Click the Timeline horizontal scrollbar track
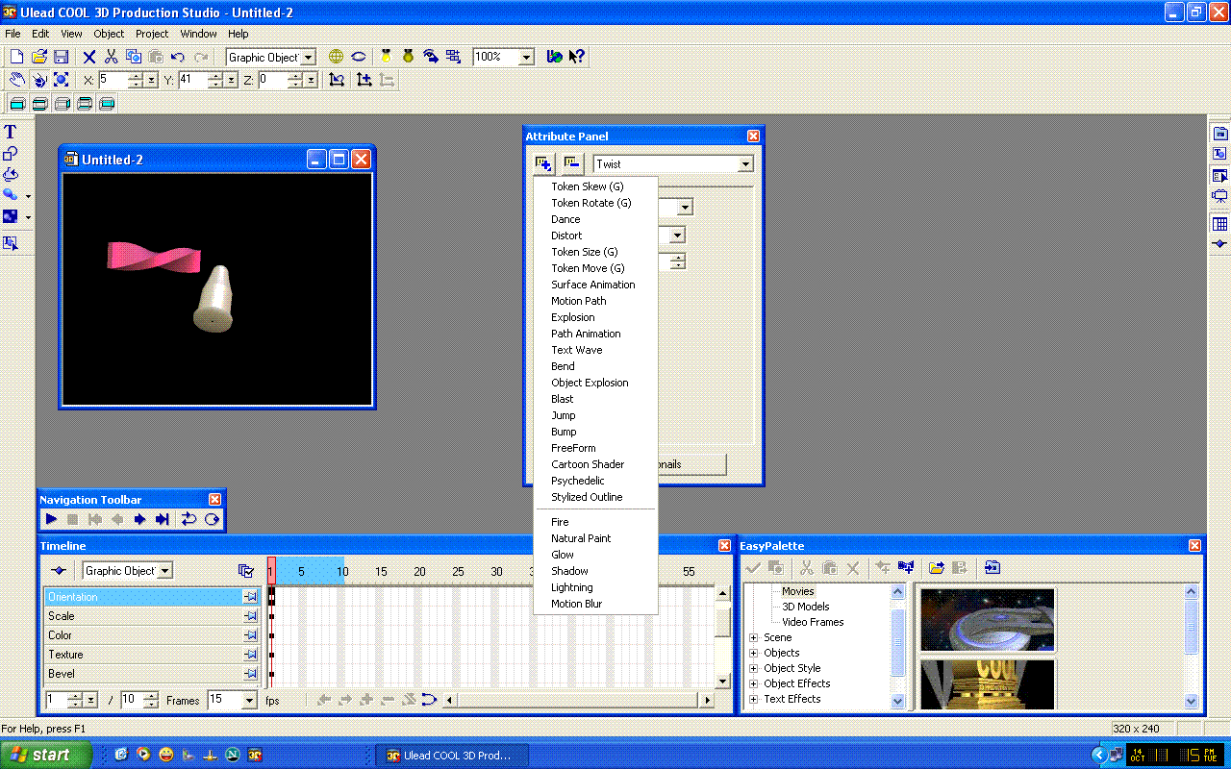Image resolution: width=1231 pixels, height=769 pixels. [x=578, y=701]
